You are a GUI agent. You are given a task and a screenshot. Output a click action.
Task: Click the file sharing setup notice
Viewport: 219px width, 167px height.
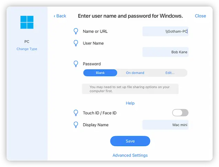[130, 89]
